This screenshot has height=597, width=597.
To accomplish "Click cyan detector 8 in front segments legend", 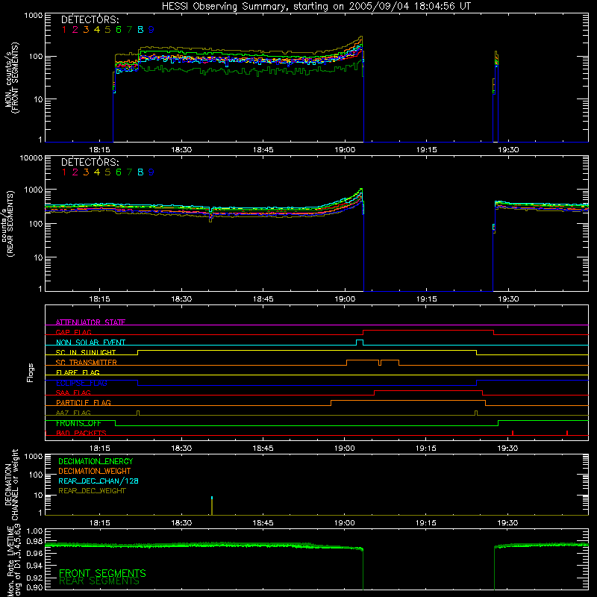I will coord(140,30).
